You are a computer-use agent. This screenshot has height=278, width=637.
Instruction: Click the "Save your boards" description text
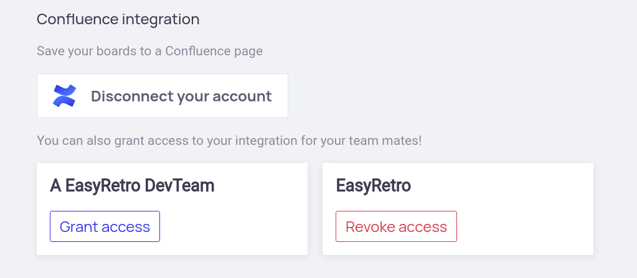[149, 51]
